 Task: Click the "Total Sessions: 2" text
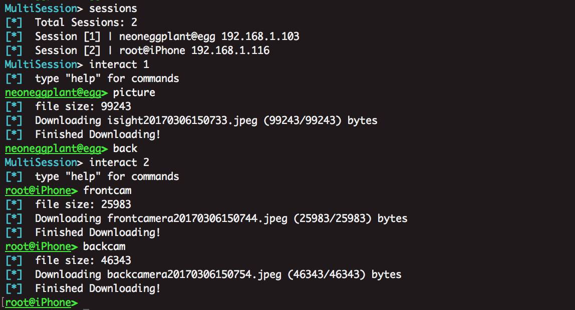pos(86,22)
